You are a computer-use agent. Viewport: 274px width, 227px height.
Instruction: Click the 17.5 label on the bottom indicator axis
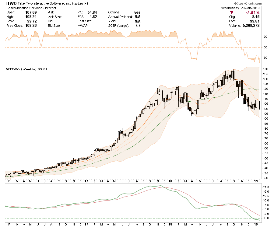pos(266,187)
